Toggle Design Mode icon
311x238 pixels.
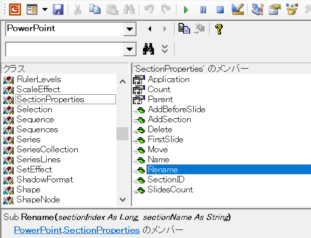(237, 10)
